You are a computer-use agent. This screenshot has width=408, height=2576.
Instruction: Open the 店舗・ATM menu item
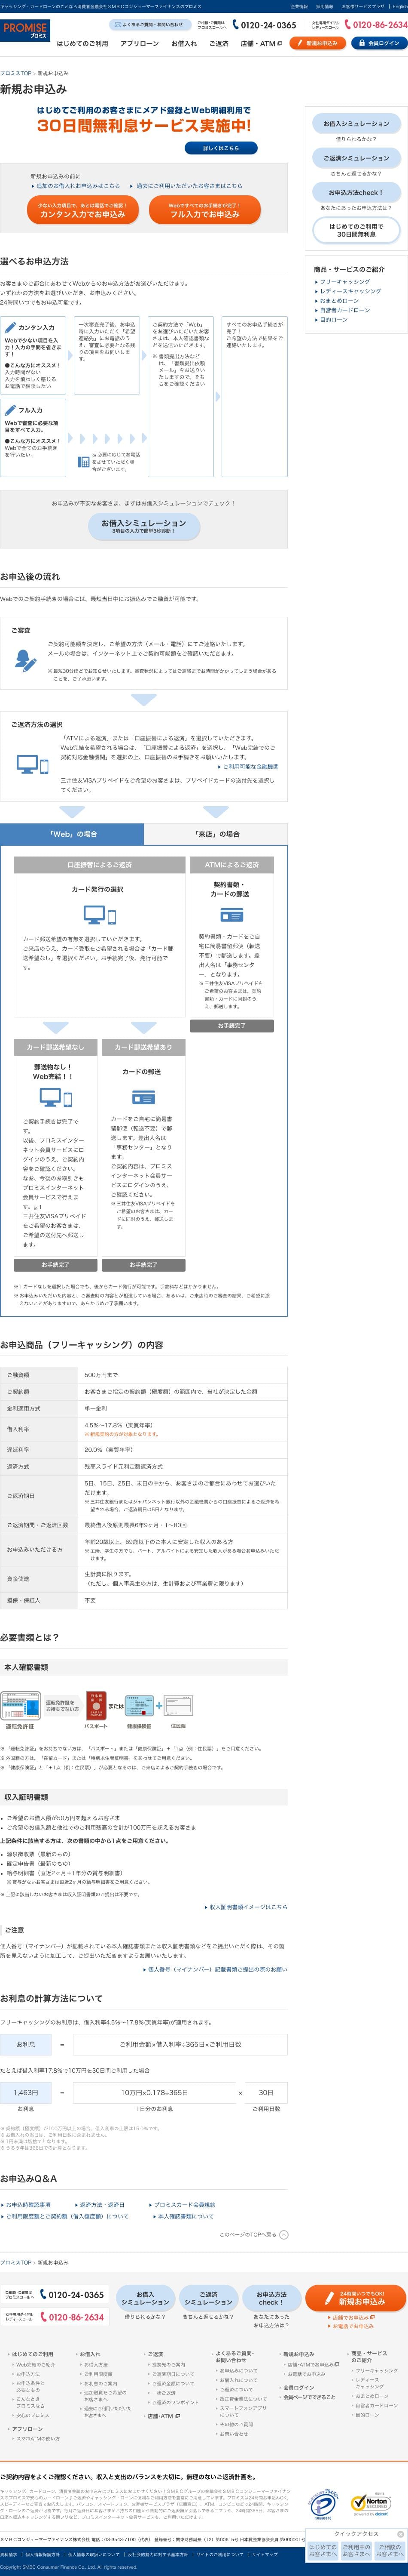click(x=262, y=44)
